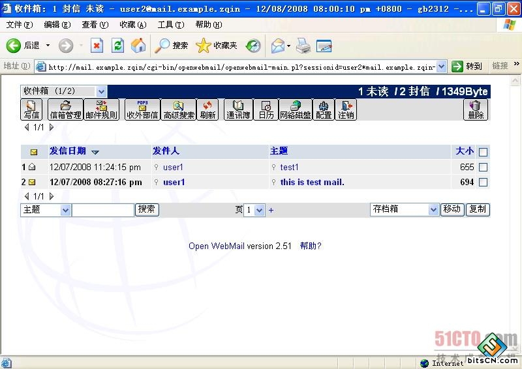Image resolution: width=522 pixels, height=369 pixels.
Task: Tick the select-all checkbox in header
Action: click(483, 153)
